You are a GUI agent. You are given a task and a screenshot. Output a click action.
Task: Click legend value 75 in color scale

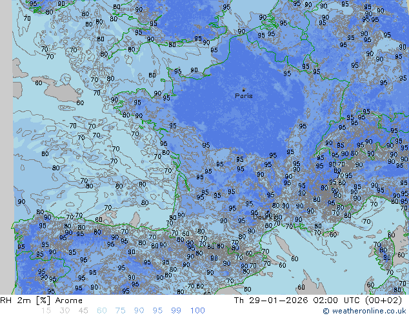120,311
